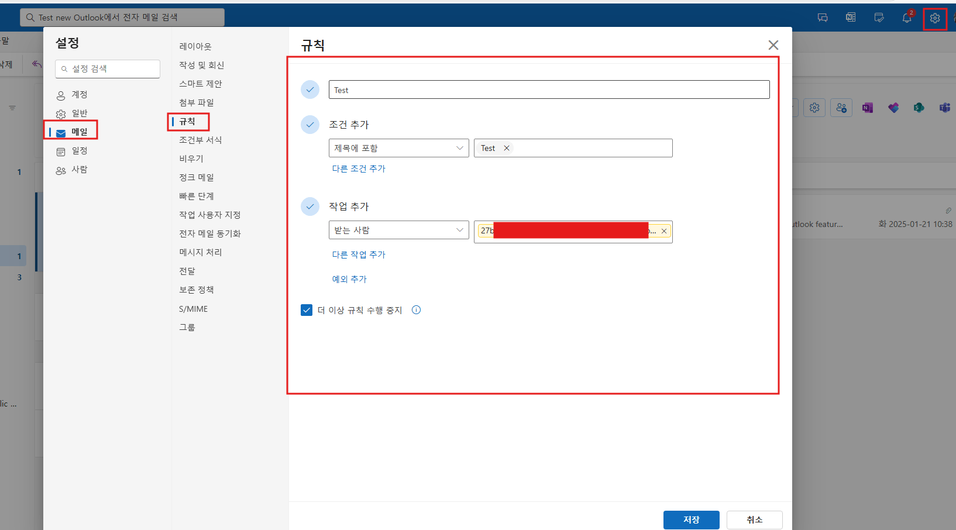956x530 pixels.
Task: Open 정크 메일 settings
Action: pos(197,177)
